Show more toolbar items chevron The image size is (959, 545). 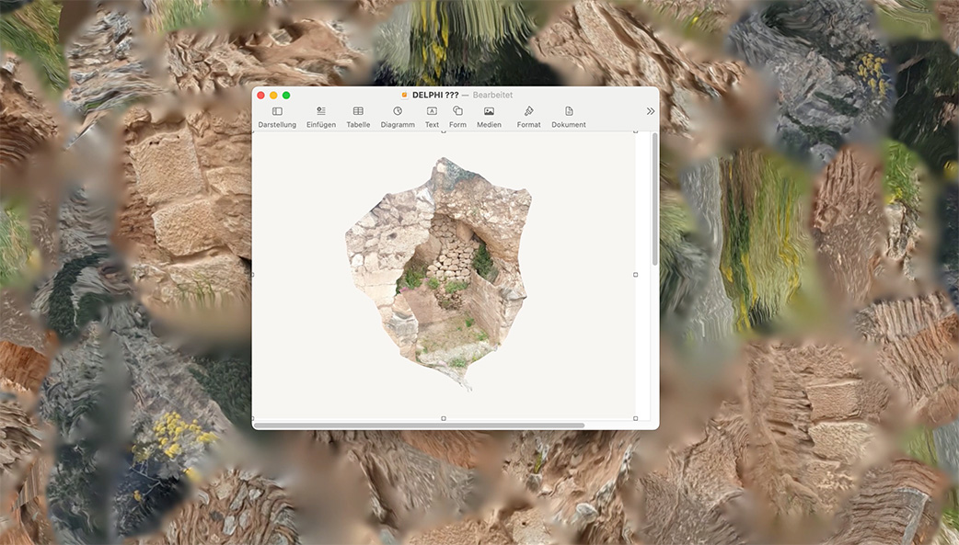(650, 111)
